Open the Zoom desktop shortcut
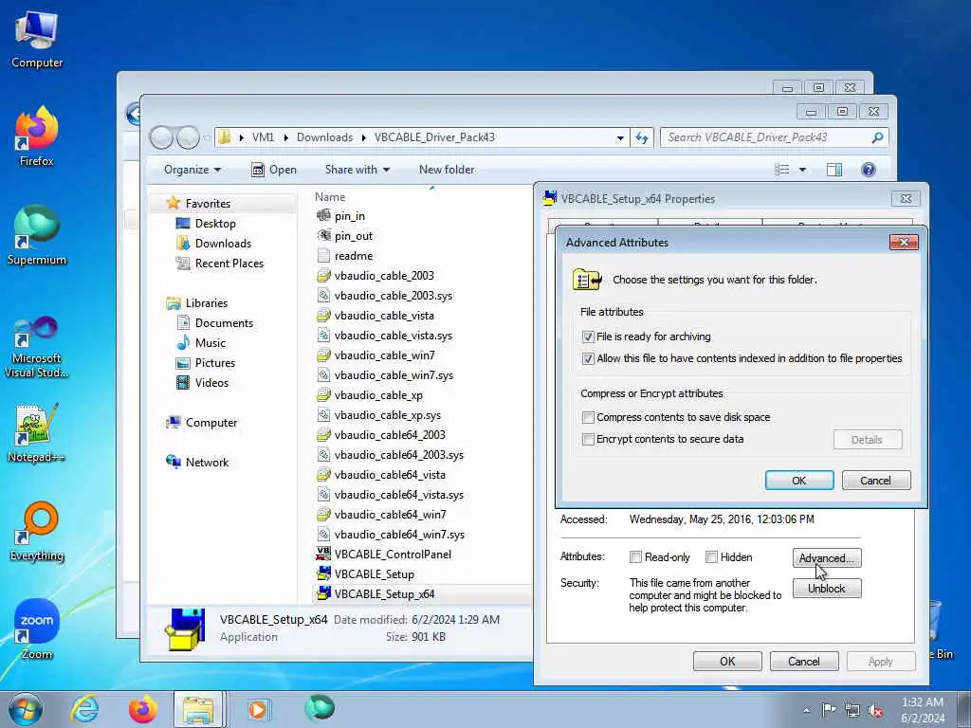The height and width of the screenshot is (728, 971). click(37, 629)
